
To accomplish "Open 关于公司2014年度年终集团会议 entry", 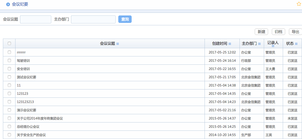I will (x=40, y=118).
